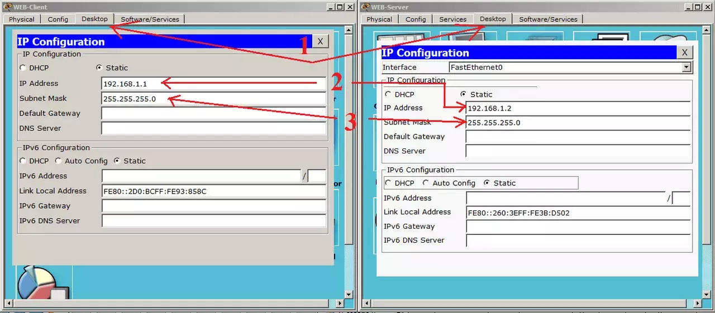Image resolution: width=715 pixels, height=313 pixels.
Task: Click WEB-Server title bar app icon
Action: 366,7
